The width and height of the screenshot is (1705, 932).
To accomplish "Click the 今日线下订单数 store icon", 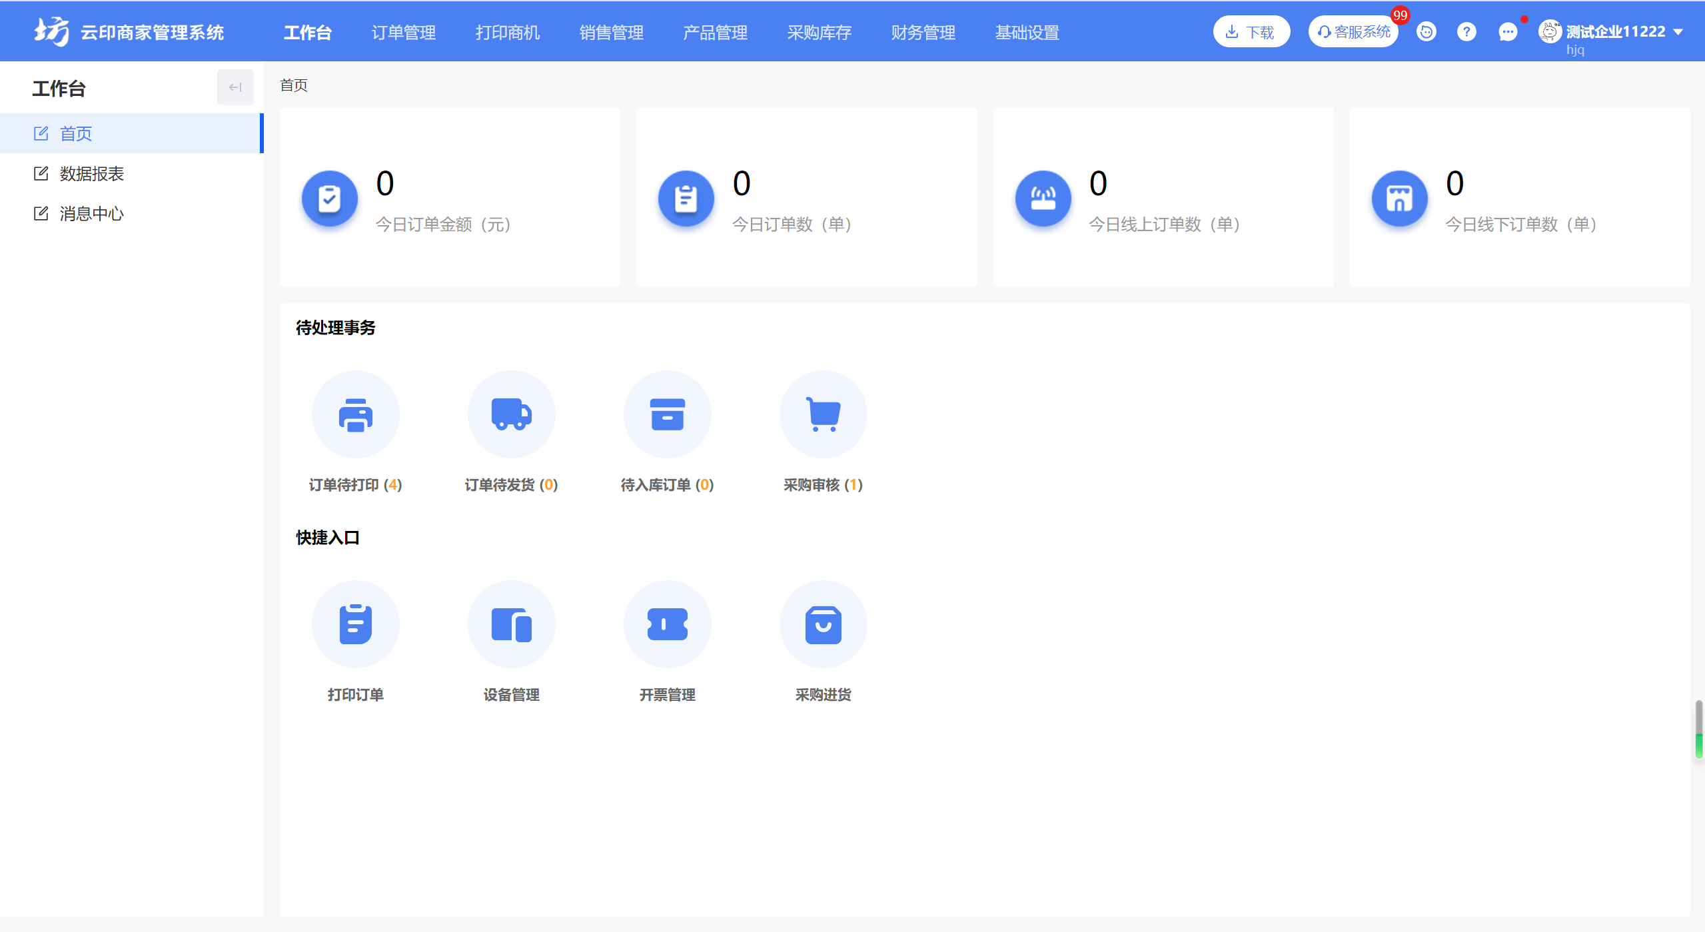I will [x=1400, y=198].
